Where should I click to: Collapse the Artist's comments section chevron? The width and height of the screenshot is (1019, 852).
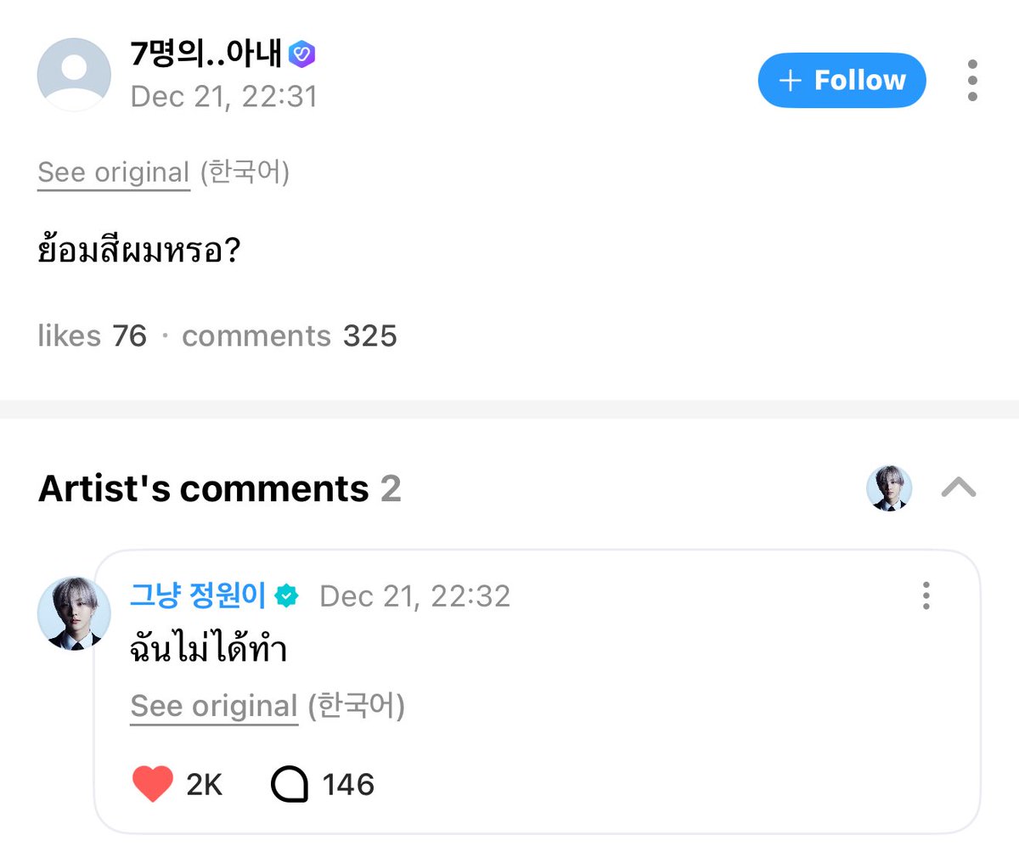tap(959, 488)
